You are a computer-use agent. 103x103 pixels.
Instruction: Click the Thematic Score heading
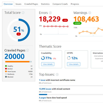click(x=50, y=46)
